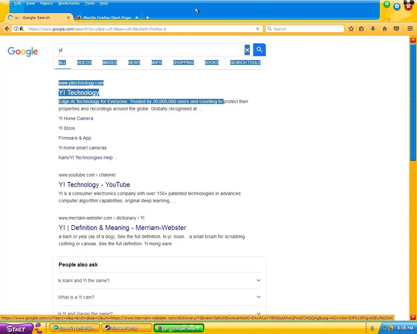Open the site identity info icon
417x334 pixels.
click(x=16, y=29)
